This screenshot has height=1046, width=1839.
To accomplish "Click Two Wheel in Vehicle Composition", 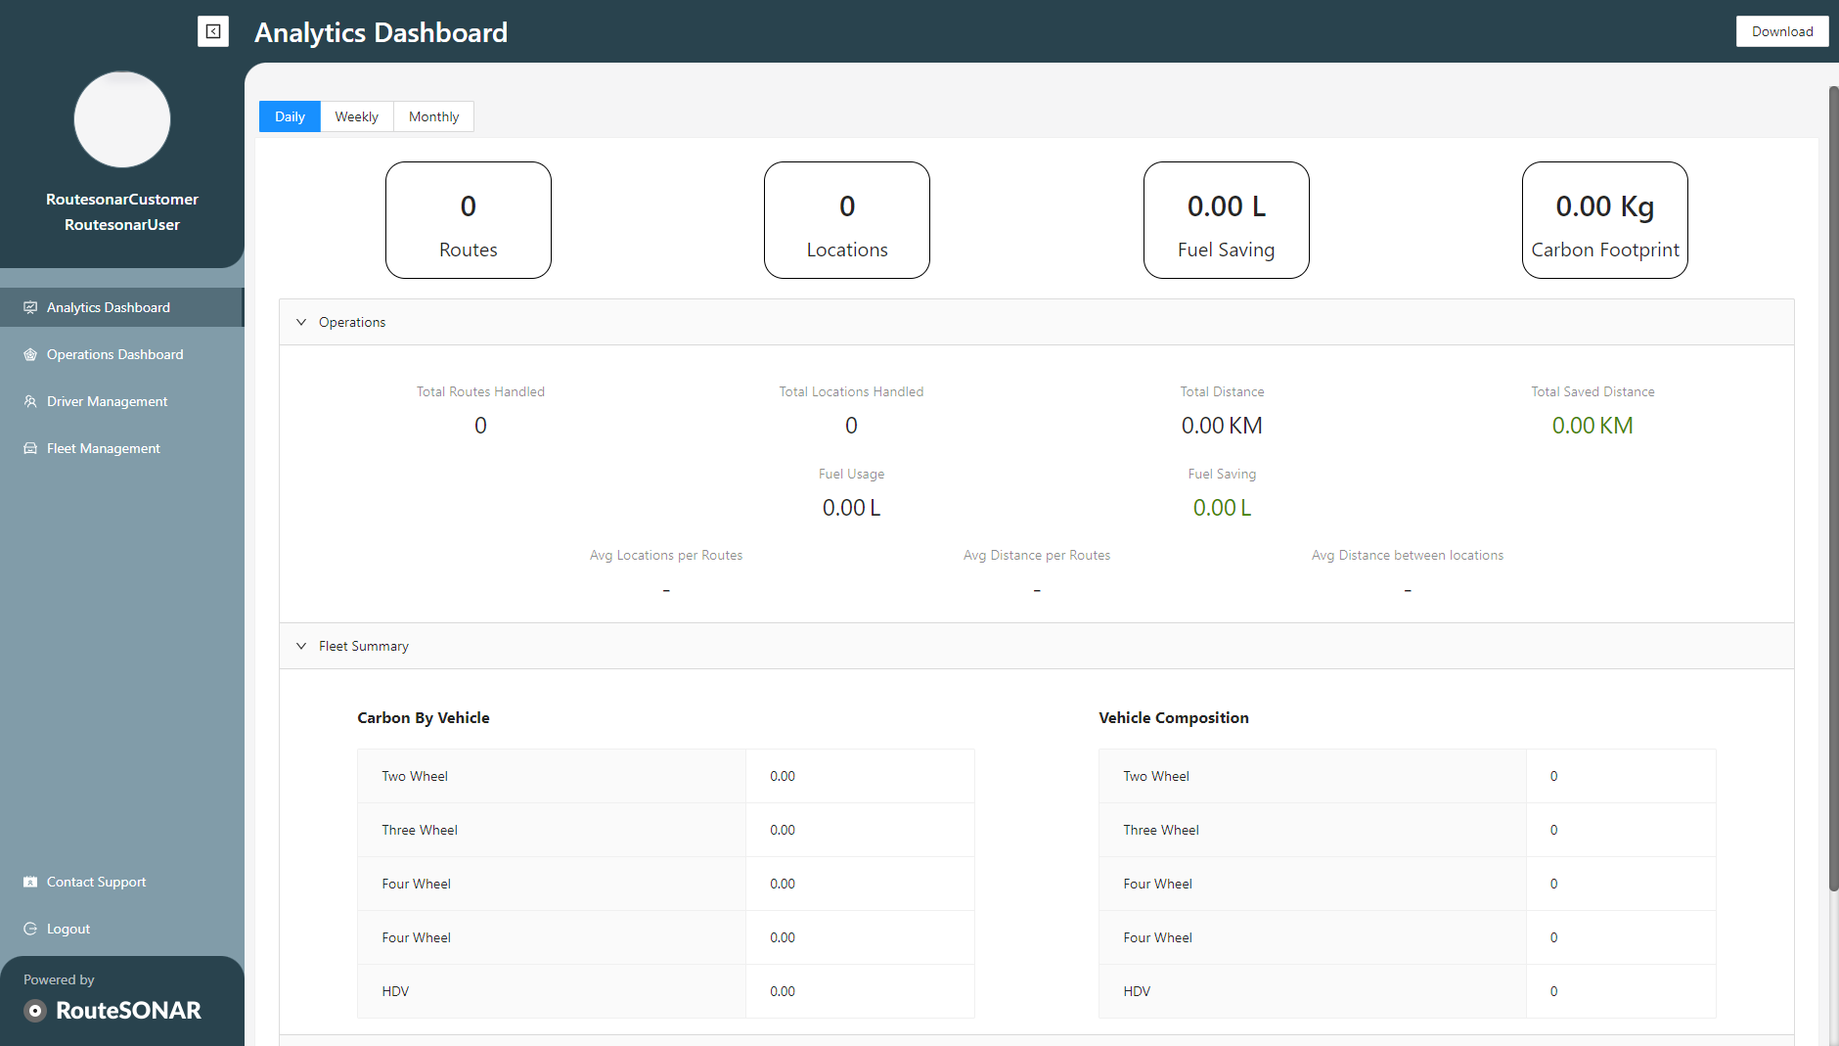I will pos(1156,776).
